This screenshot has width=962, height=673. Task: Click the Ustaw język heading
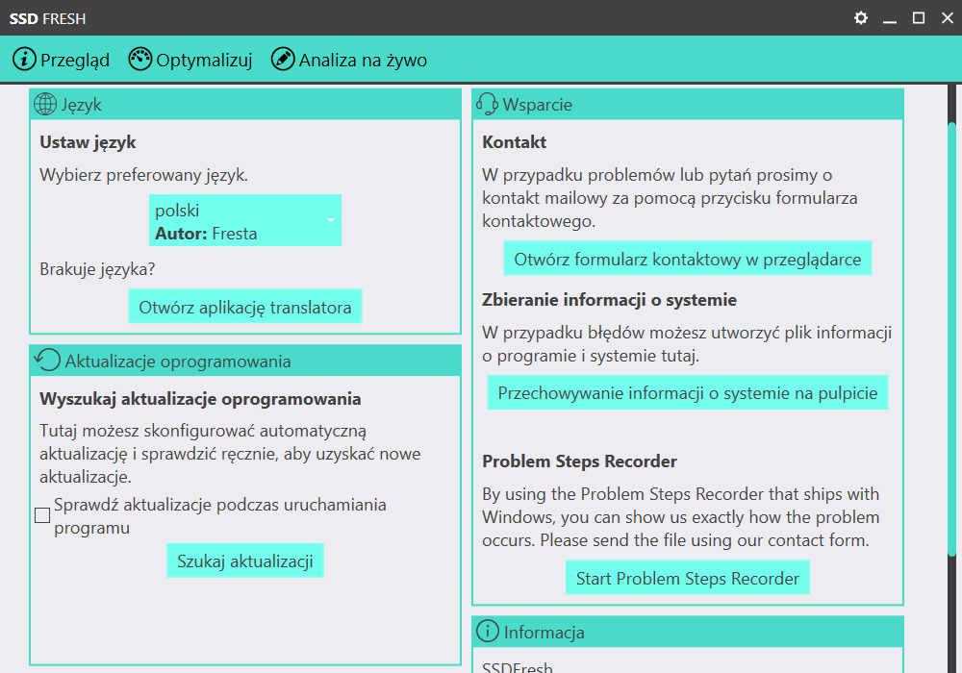pyautogui.click(x=88, y=142)
